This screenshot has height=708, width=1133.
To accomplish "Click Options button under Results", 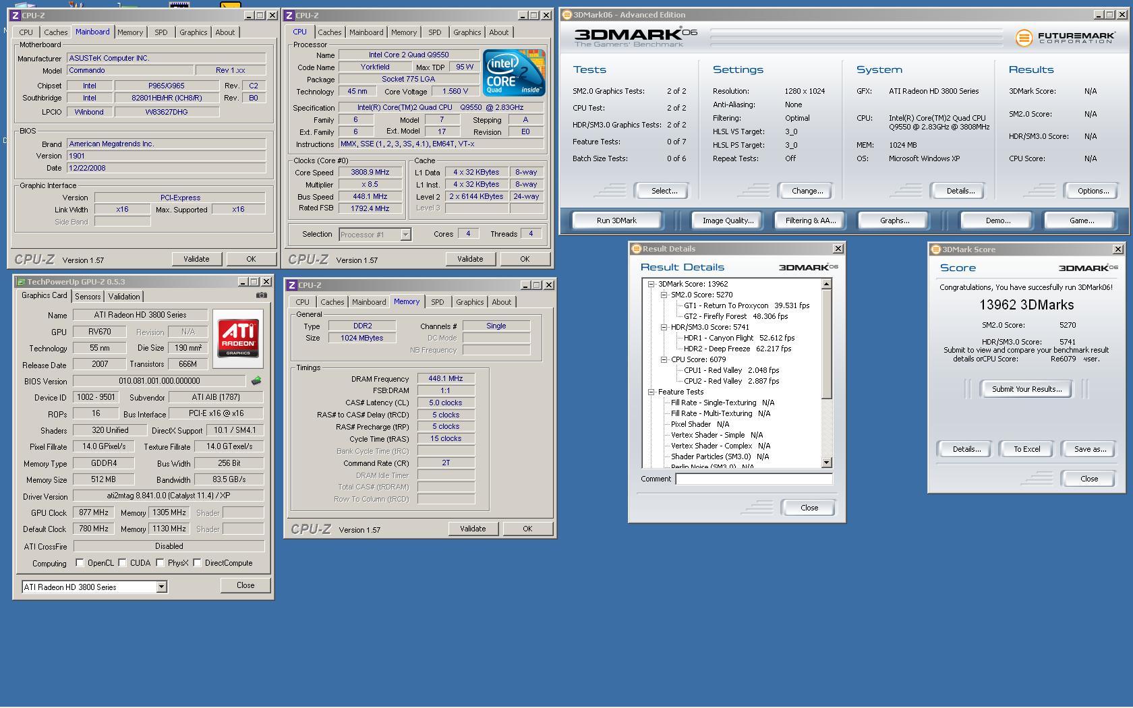I will (x=1093, y=191).
